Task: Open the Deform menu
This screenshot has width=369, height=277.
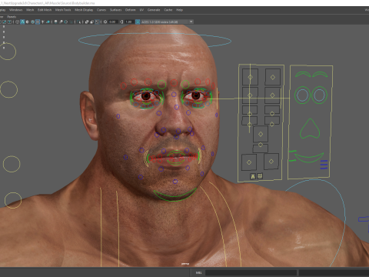Action: [130, 10]
